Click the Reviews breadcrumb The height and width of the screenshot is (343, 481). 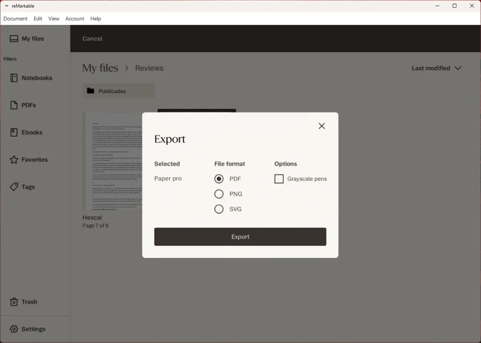(x=149, y=68)
